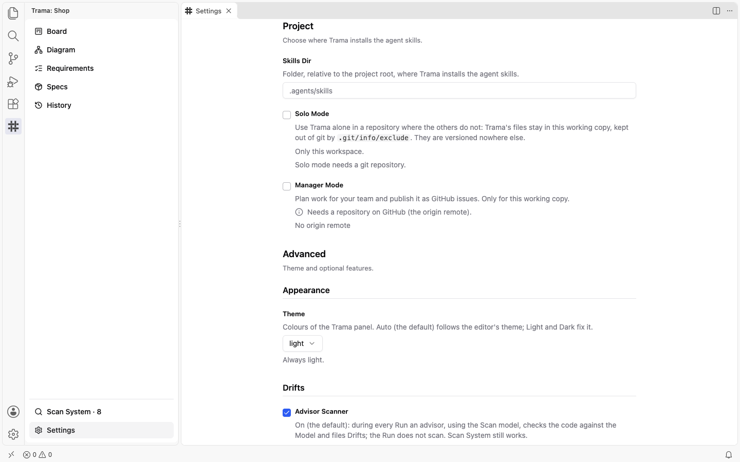Click the 'Always light.' caption
The width and height of the screenshot is (740, 462).
(x=303, y=360)
